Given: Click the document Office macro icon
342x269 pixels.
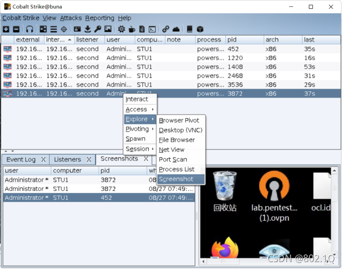Looking at the screenshot, I should 142,29.
